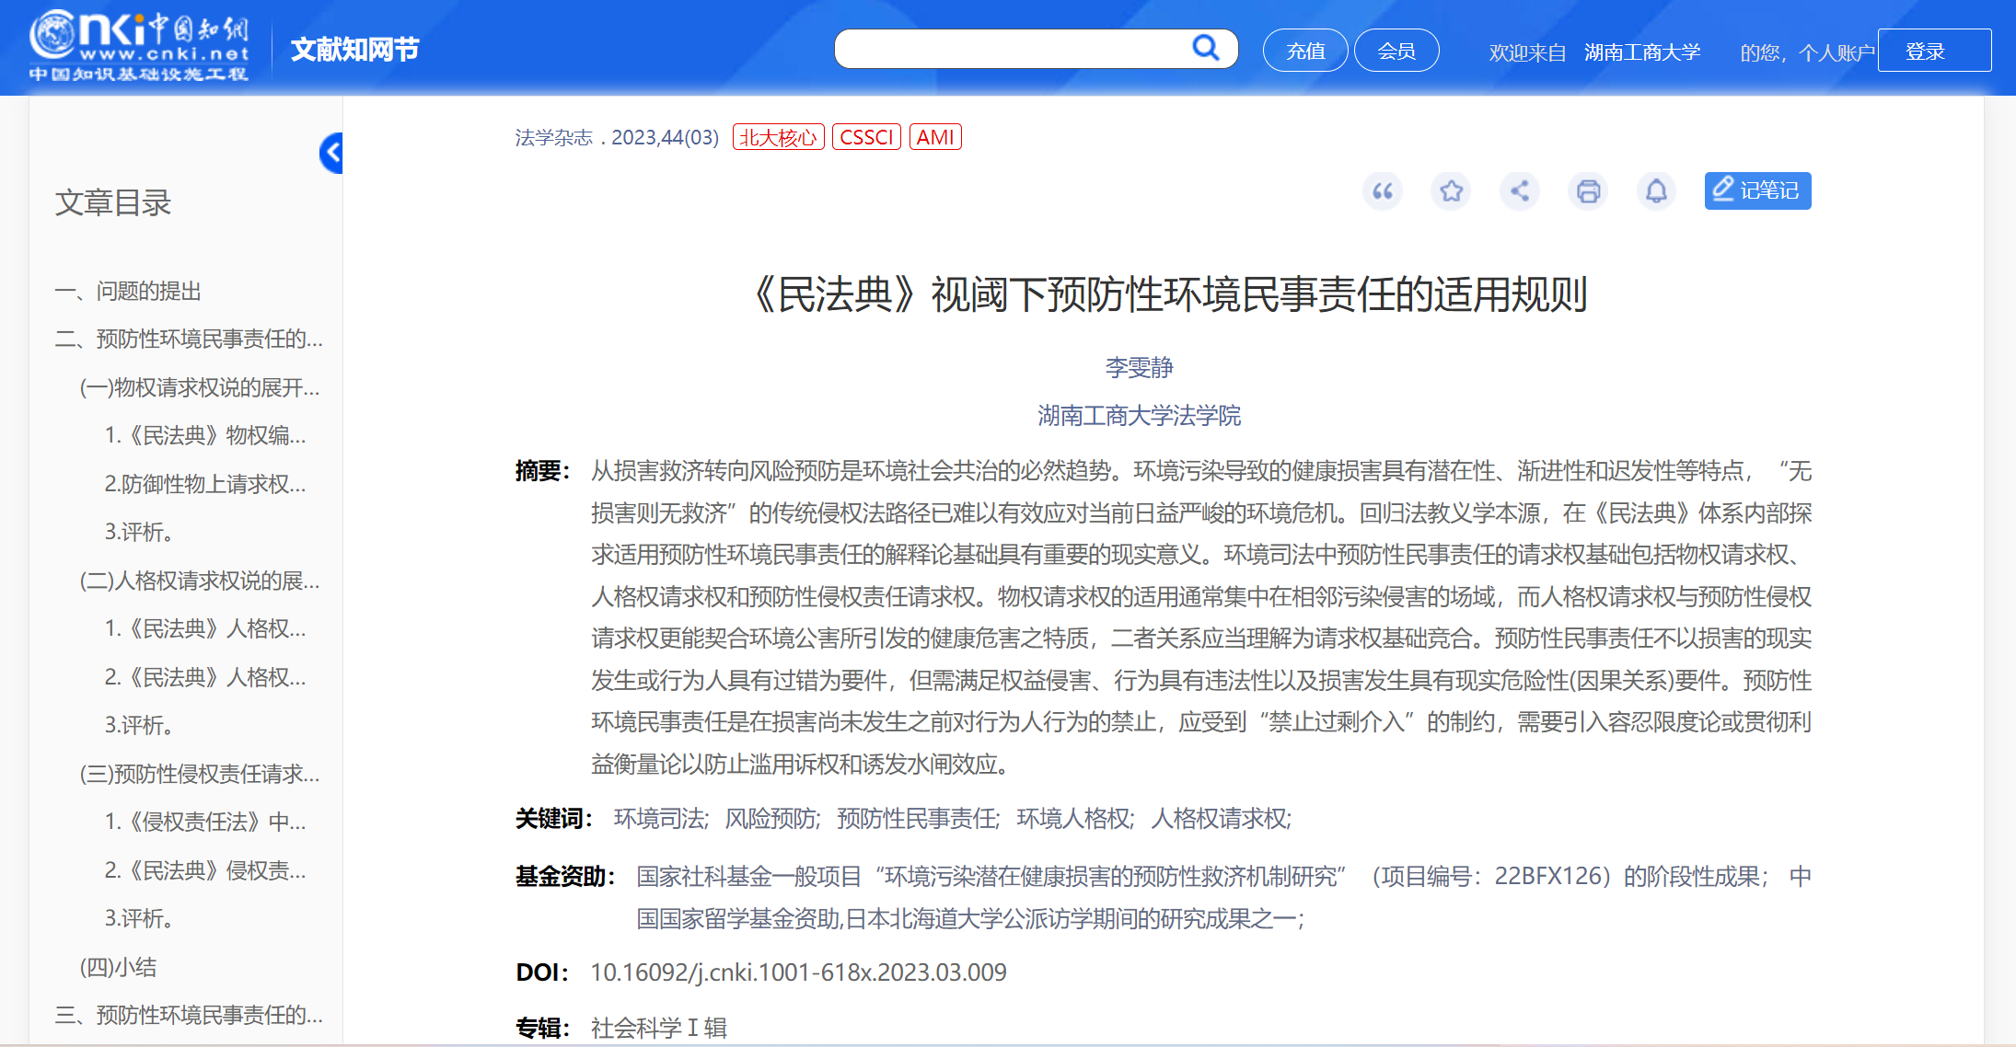
Task: Click the print icon
Action: [1588, 191]
